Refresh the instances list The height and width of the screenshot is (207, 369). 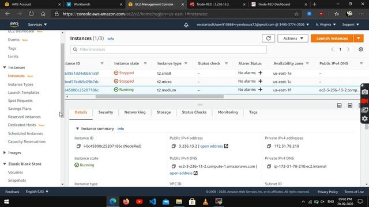click(x=268, y=39)
